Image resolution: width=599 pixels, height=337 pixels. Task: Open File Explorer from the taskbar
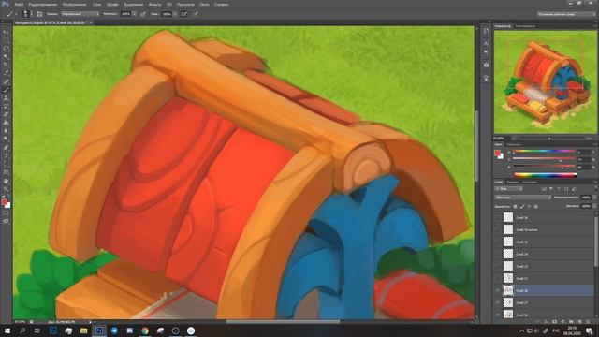(83, 330)
